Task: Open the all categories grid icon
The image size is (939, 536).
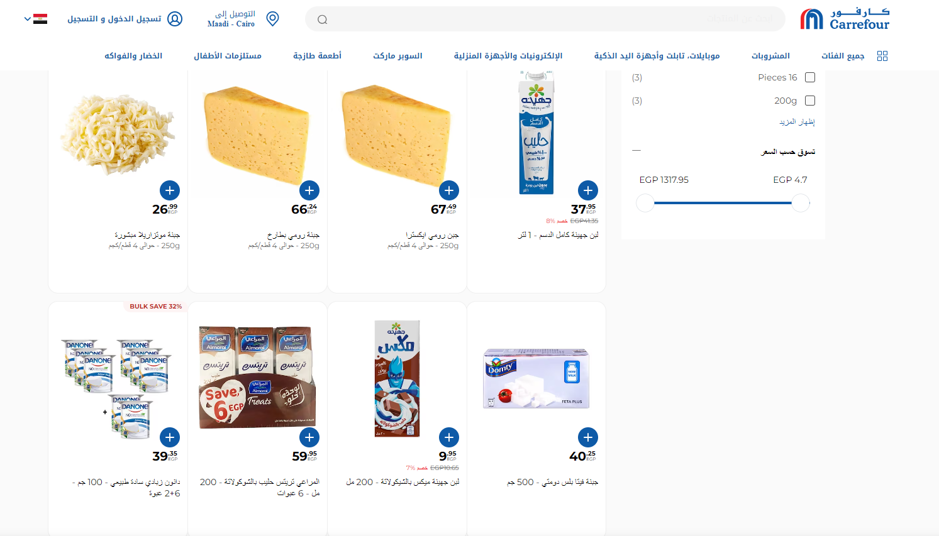Action: (882, 56)
